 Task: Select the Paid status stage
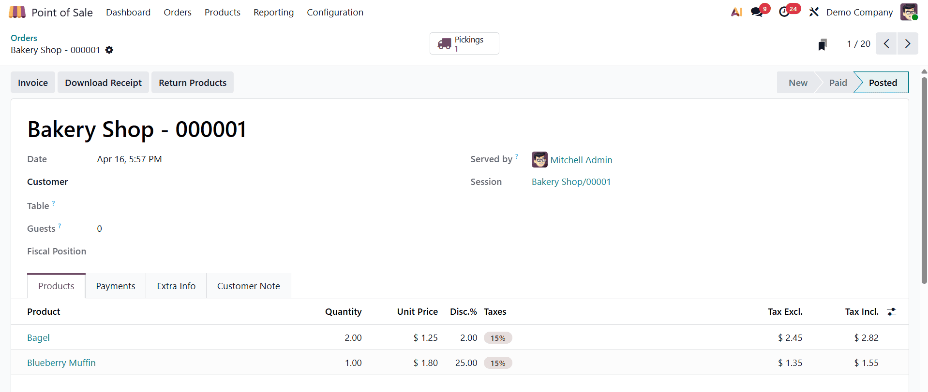[x=838, y=83]
